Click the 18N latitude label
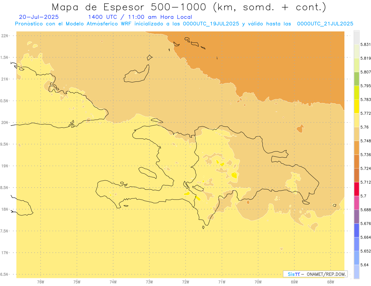 pos(5,209)
